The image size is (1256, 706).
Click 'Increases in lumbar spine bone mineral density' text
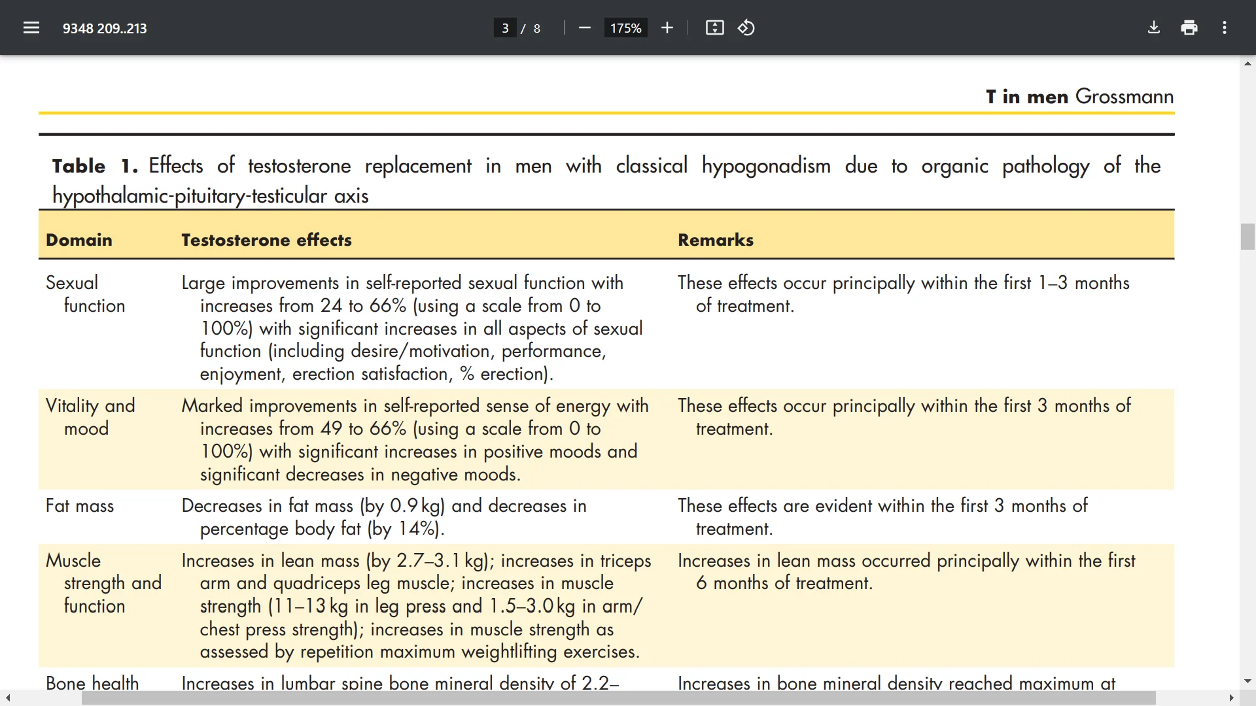tap(371, 683)
